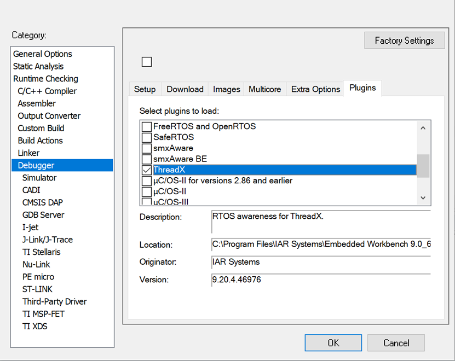Switch to the Setup tab
The image size is (455, 361).
[145, 89]
